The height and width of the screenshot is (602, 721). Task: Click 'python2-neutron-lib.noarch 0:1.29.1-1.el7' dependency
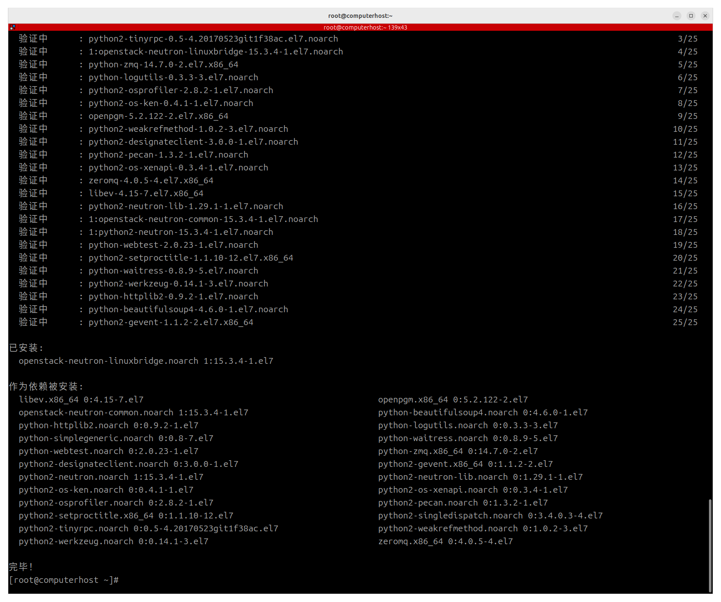pyautogui.click(x=481, y=477)
